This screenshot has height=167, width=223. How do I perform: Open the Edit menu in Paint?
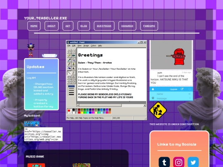[x=74, y=46]
